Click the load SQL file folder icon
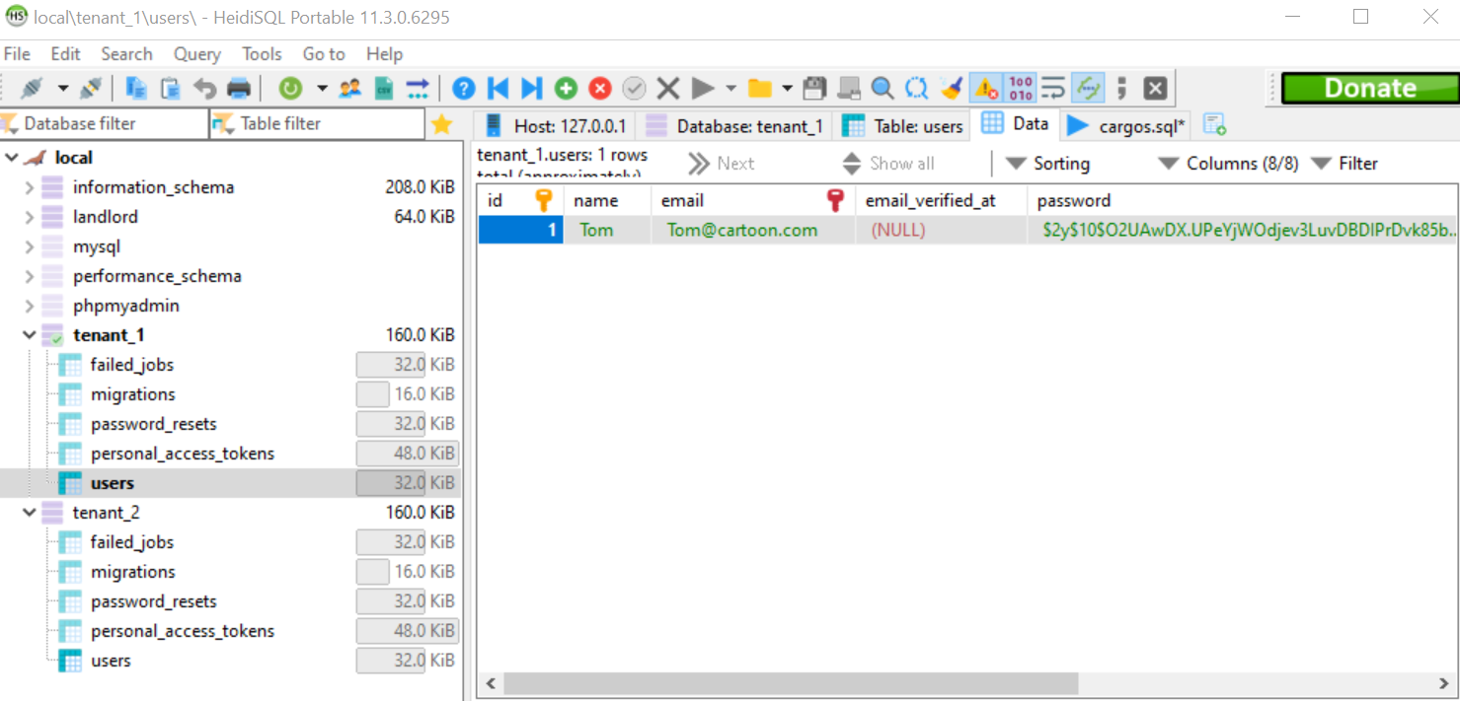1460x701 pixels. coord(759,89)
